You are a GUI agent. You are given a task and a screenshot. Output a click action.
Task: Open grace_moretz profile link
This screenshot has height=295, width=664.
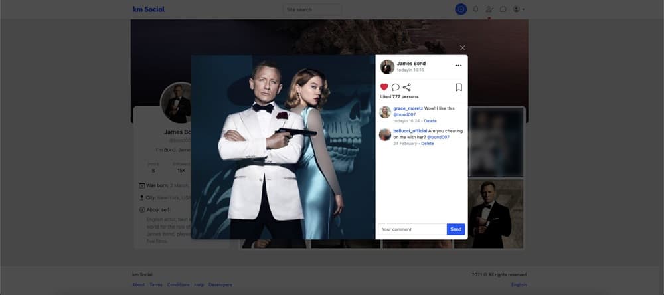click(408, 108)
